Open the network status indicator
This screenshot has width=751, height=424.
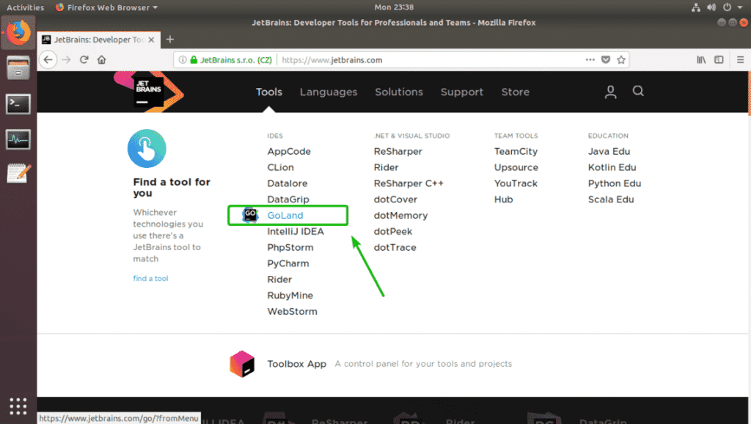(696, 7)
